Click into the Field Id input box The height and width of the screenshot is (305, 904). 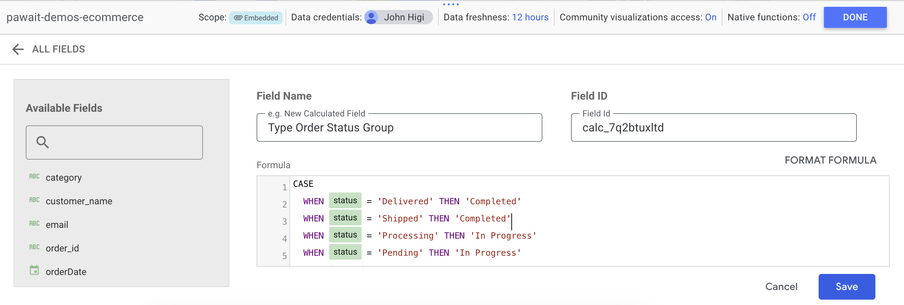(x=713, y=128)
